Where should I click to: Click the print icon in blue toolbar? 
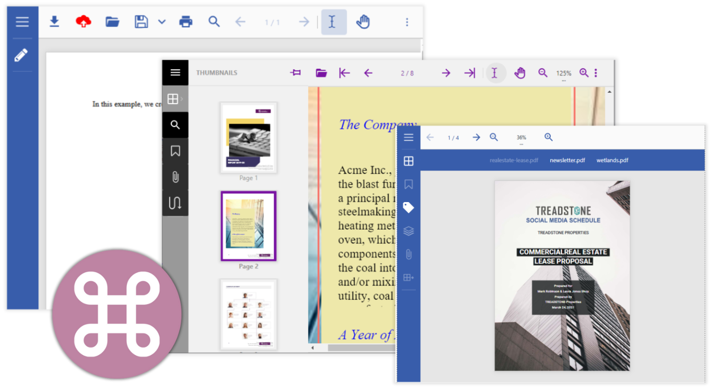(186, 21)
